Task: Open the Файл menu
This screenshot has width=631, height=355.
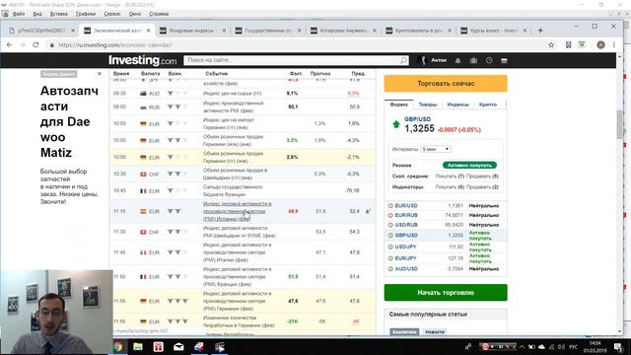Action: [x=19, y=14]
